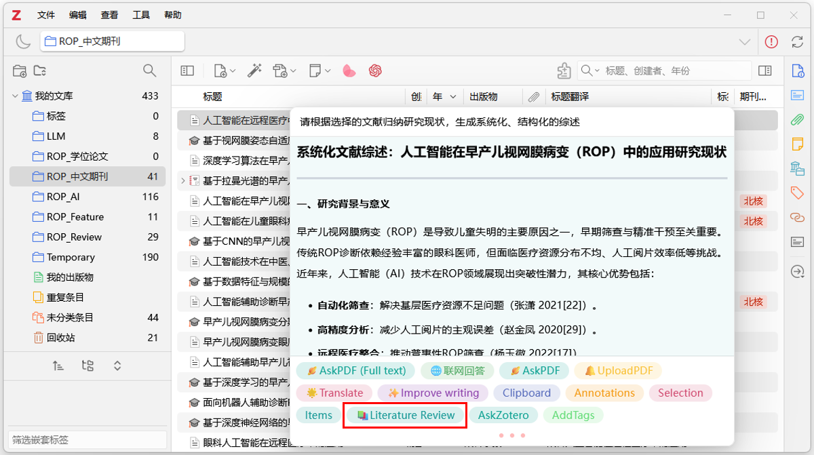Click the new collection icon
The width and height of the screenshot is (814, 455).
coord(20,71)
